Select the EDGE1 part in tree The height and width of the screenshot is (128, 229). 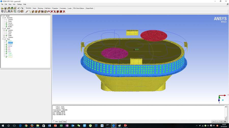10,43
